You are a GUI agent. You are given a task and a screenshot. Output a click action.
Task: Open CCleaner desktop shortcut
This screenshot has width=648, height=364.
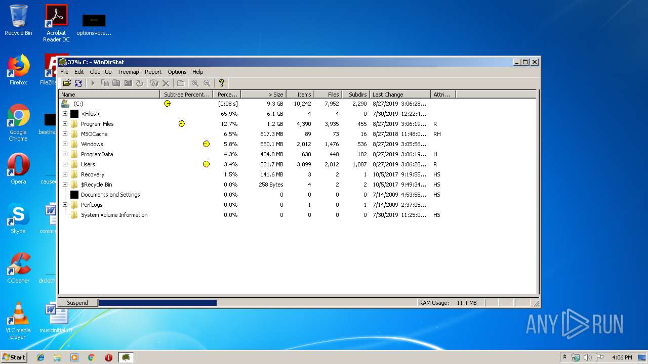[18, 268]
